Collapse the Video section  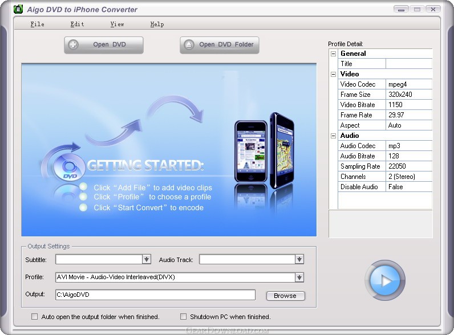(333, 74)
